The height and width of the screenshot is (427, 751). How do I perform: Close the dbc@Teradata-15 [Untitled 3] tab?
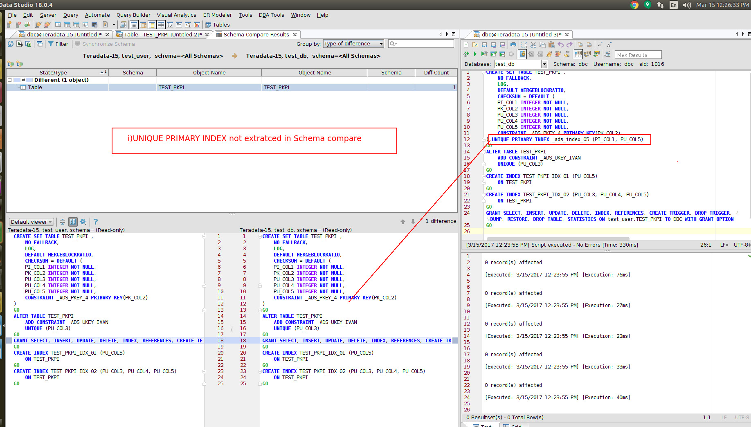(x=567, y=34)
